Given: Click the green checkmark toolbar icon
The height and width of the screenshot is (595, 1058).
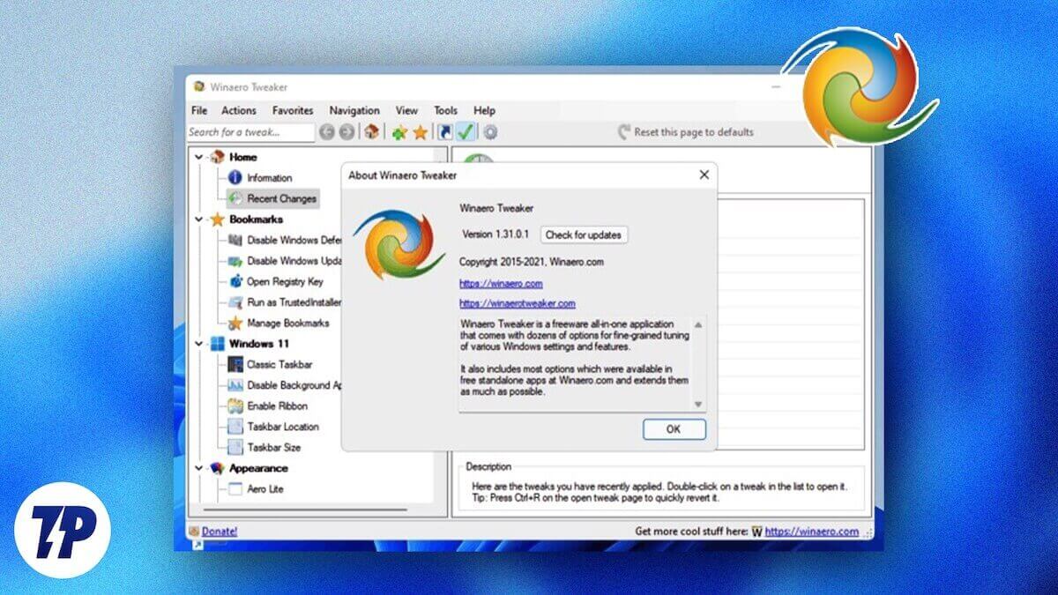Looking at the screenshot, I should (466, 132).
